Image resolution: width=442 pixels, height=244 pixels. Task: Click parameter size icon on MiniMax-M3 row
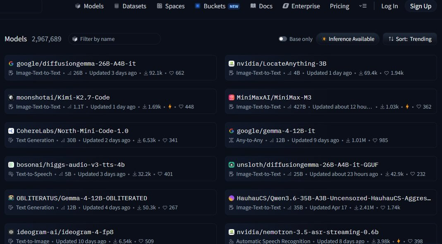[x=289, y=107]
